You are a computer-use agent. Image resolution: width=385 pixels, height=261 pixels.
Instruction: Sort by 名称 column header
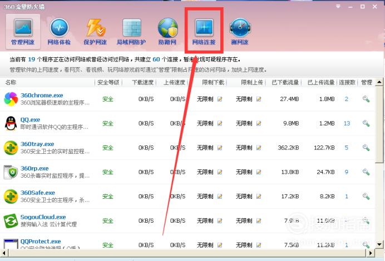pyautogui.click(x=11, y=82)
